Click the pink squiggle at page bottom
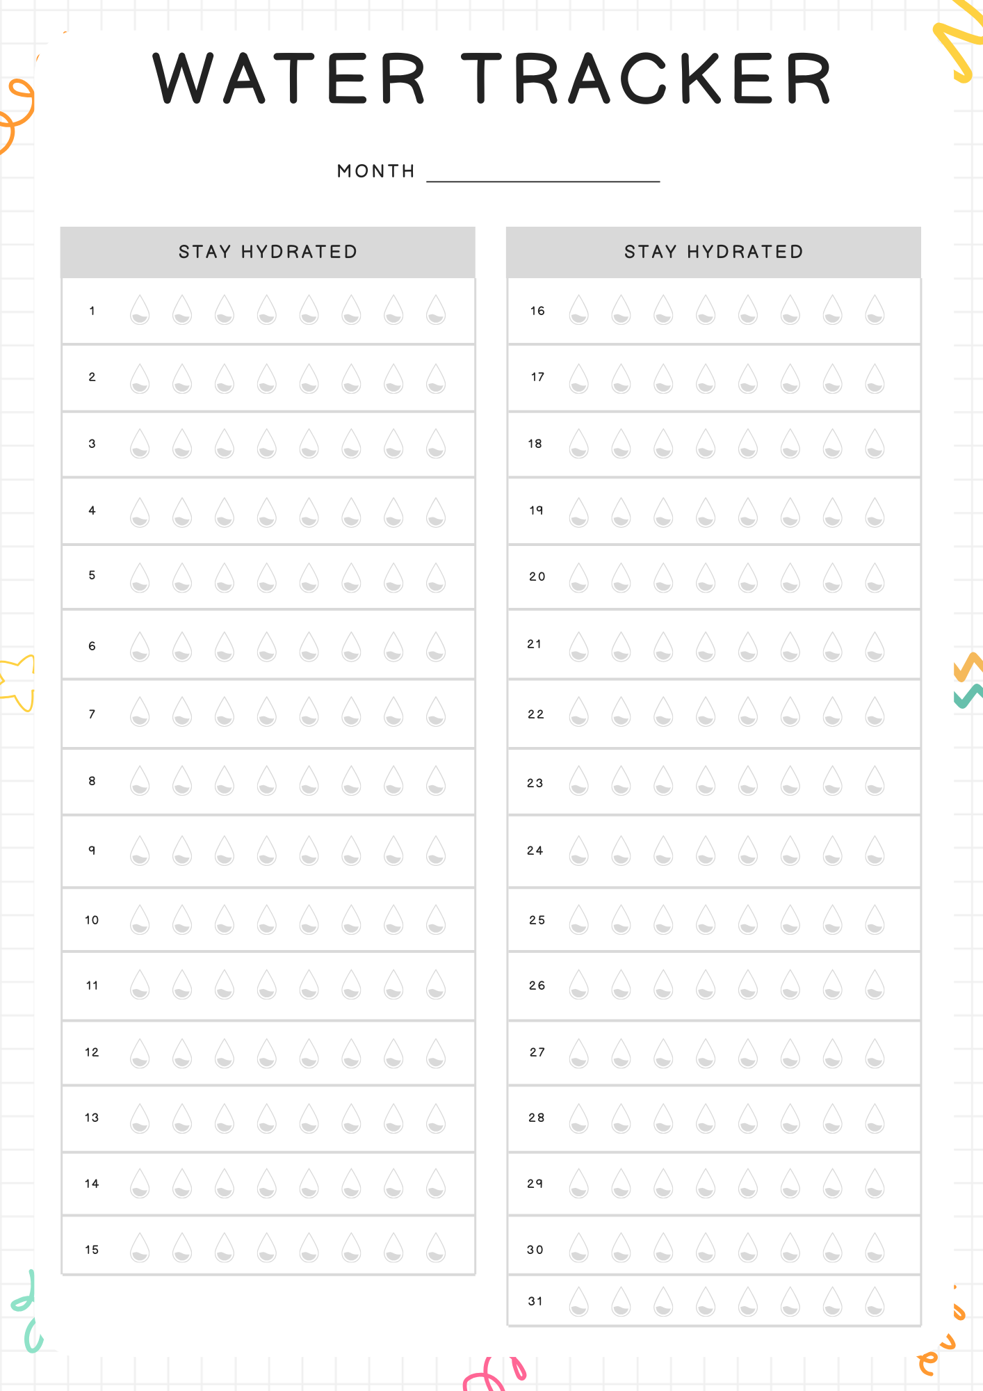Viewport: 983px width, 1391px height. coord(494,1374)
